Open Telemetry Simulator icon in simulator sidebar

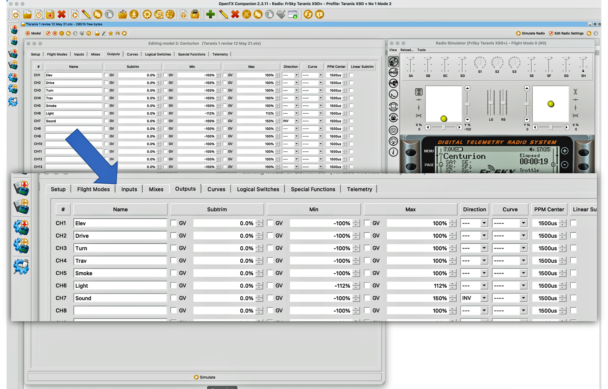(x=393, y=72)
